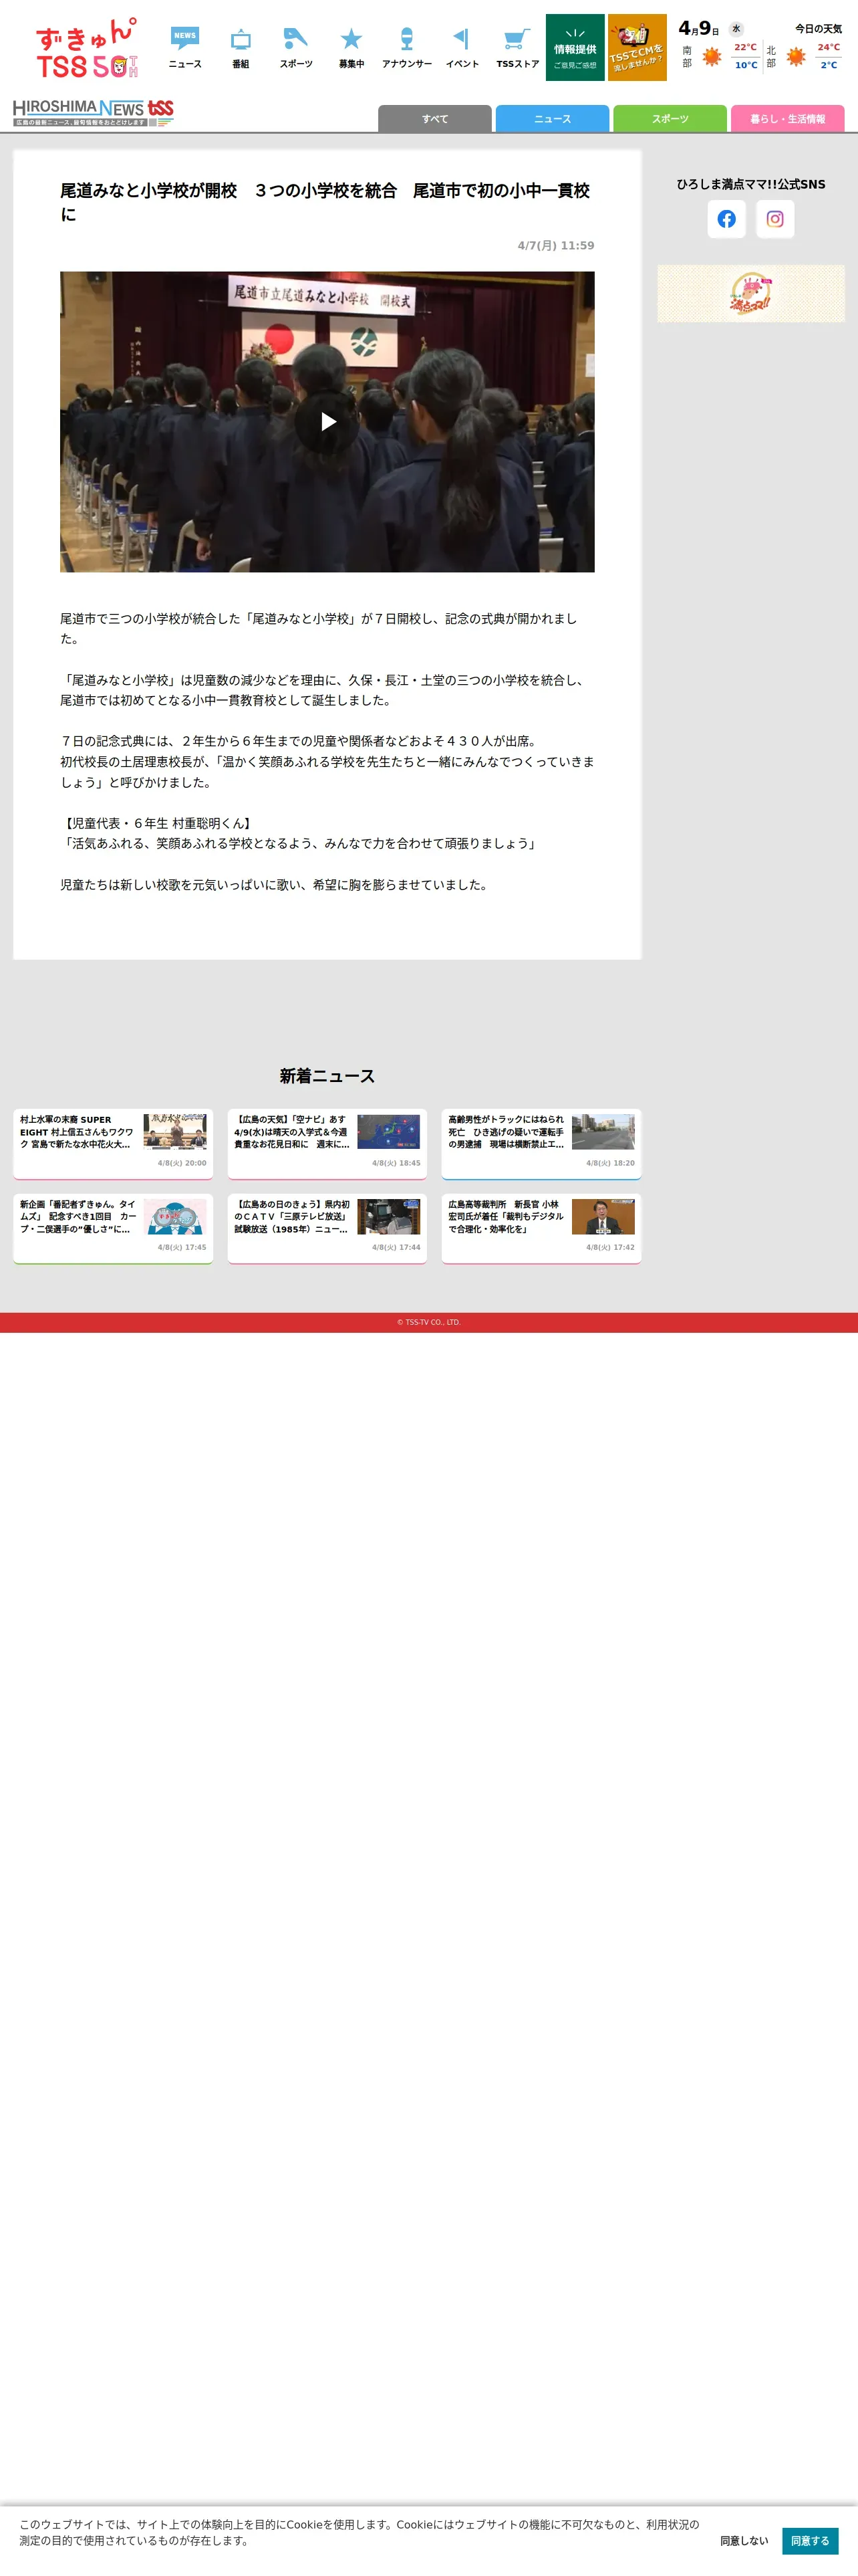Click the TSSでCMを流しませんか banner
This screenshot has height=2576, width=858.
637,48
